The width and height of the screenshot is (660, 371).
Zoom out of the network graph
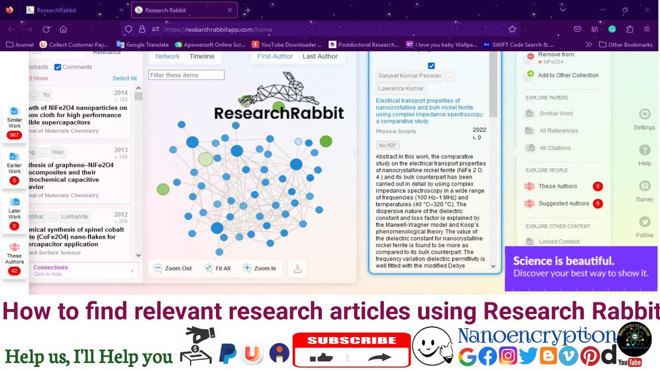[x=173, y=268]
